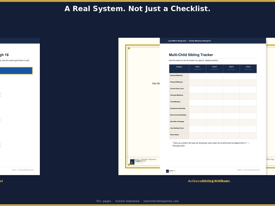Select the Child 3 column header

[x=231, y=68]
